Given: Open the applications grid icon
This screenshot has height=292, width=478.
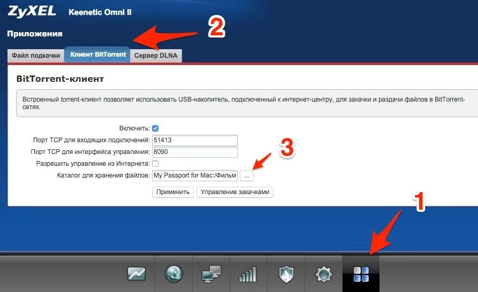Looking at the screenshot, I should click(361, 274).
